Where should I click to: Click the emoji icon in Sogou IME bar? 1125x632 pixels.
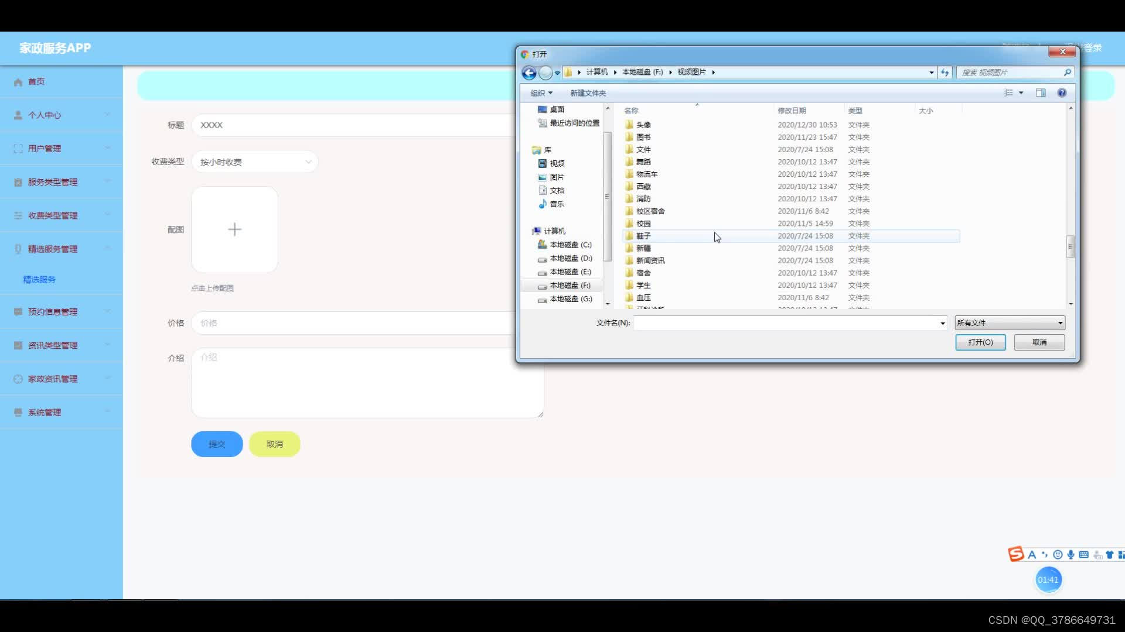pos(1058,555)
